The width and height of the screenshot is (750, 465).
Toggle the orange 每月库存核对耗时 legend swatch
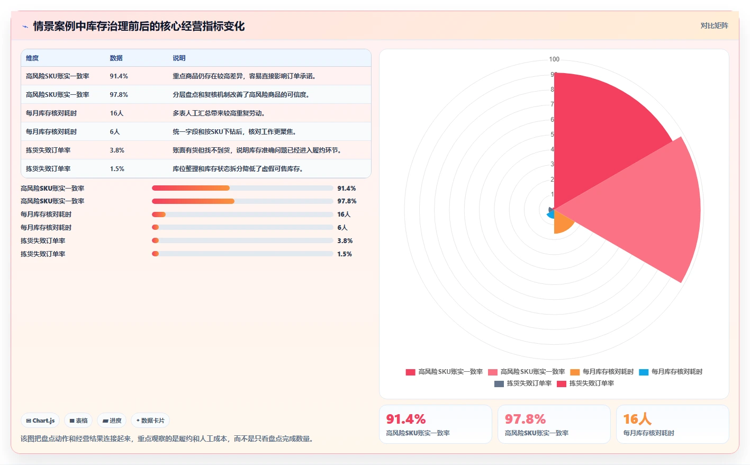coord(575,372)
